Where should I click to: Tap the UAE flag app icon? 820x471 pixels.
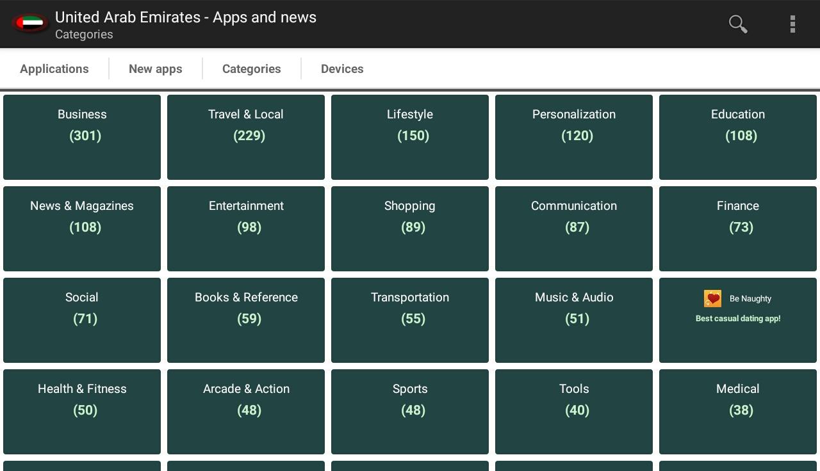(30, 24)
